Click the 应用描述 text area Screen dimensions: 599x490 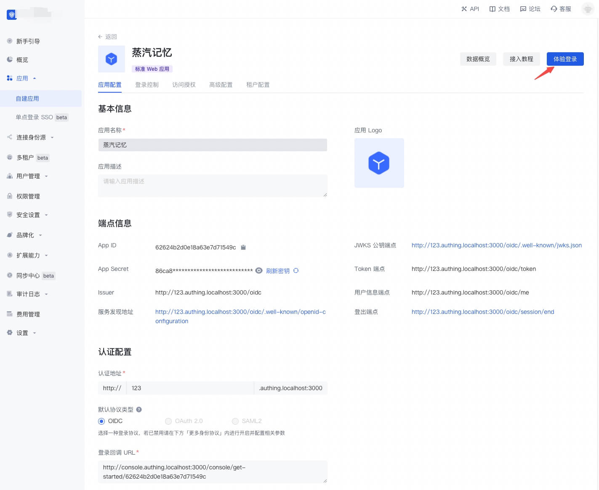[212, 185]
